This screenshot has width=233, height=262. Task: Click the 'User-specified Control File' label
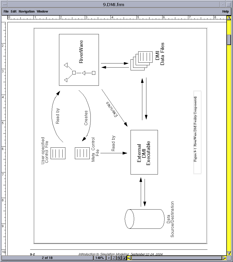[44, 151]
